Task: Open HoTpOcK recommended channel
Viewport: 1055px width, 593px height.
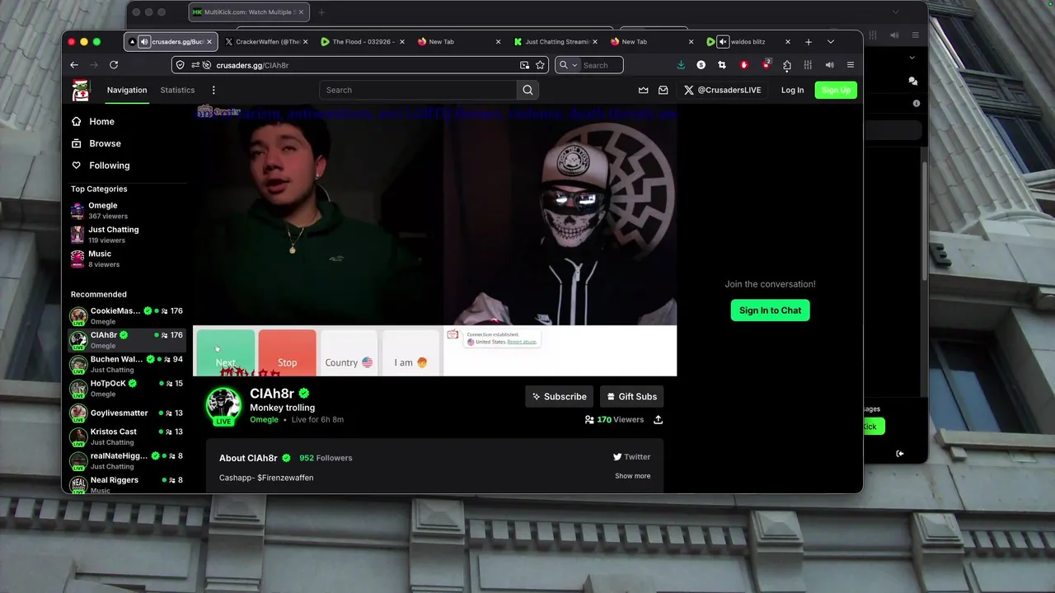Action: pyautogui.click(x=126, y=388)
